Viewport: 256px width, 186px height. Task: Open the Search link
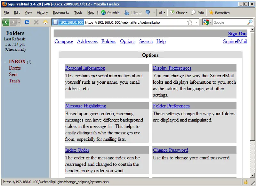pos(146,41)
